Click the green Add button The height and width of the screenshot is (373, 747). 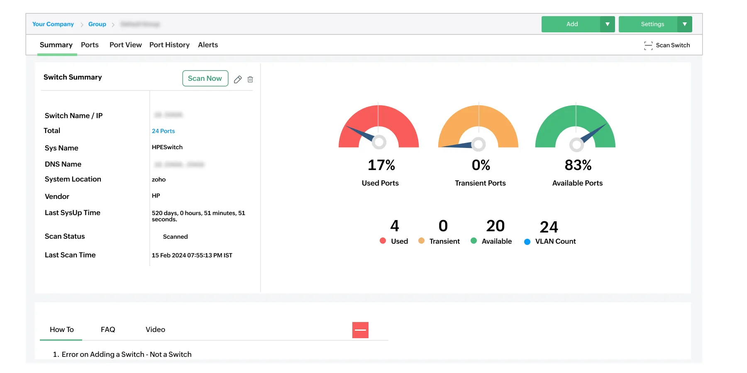pyautogui.click(x=571, y=24)
